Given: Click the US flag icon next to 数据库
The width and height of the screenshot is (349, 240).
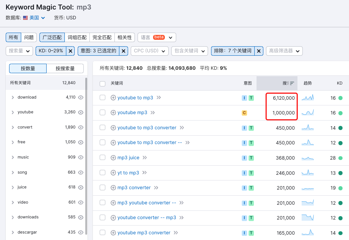Looking at the screenshot, I should (x=25, y=17).
